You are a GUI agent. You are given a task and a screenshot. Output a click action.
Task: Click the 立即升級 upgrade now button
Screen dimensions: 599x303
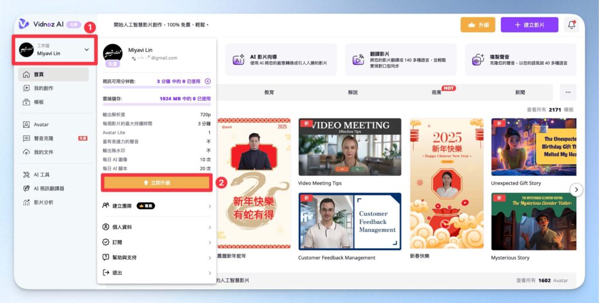(157, 183)
